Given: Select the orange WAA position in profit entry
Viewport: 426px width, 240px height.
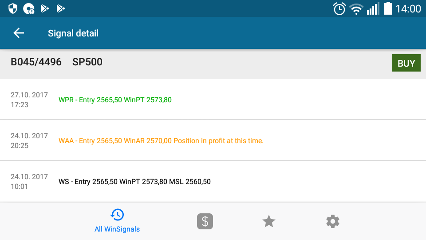Looking at the screenshot, I should pyautogui.click(x=213, y=140).
